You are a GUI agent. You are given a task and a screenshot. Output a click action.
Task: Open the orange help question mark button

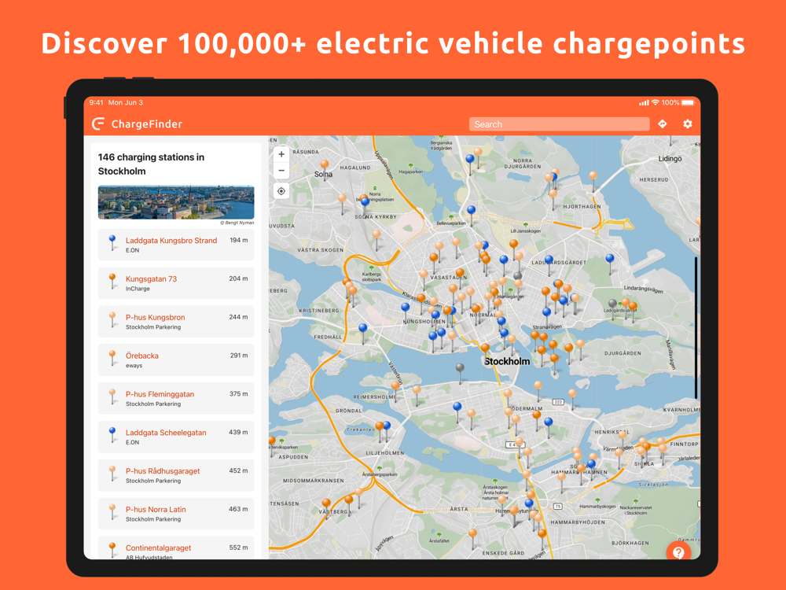(678, 552)
